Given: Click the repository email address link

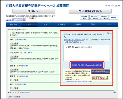Looking at the screenshot, I should [x=78, y=81].
